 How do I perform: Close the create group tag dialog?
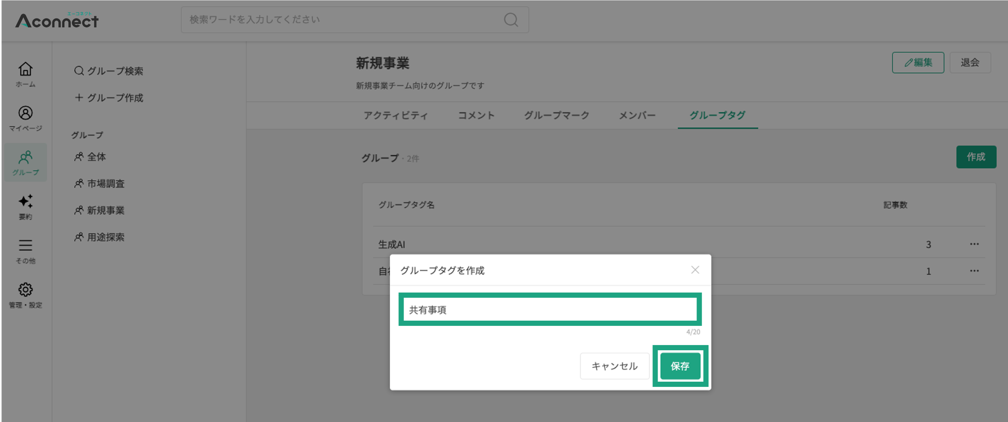(x=695, y=270)
